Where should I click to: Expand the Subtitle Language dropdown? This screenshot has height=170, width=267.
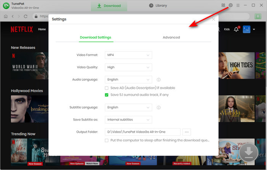pyautogui.click(x=129, y=107)
